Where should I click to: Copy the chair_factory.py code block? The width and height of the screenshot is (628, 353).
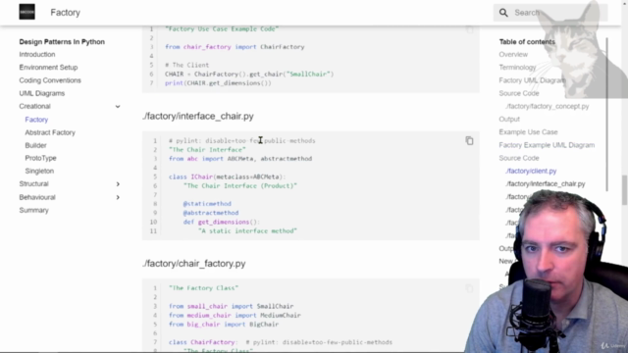click(x=469, y=288)
